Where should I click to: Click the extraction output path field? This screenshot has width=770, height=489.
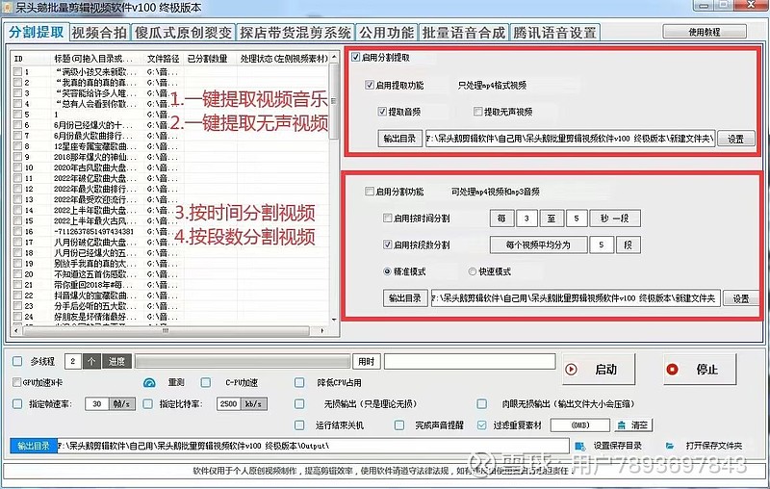pos(570,139)
